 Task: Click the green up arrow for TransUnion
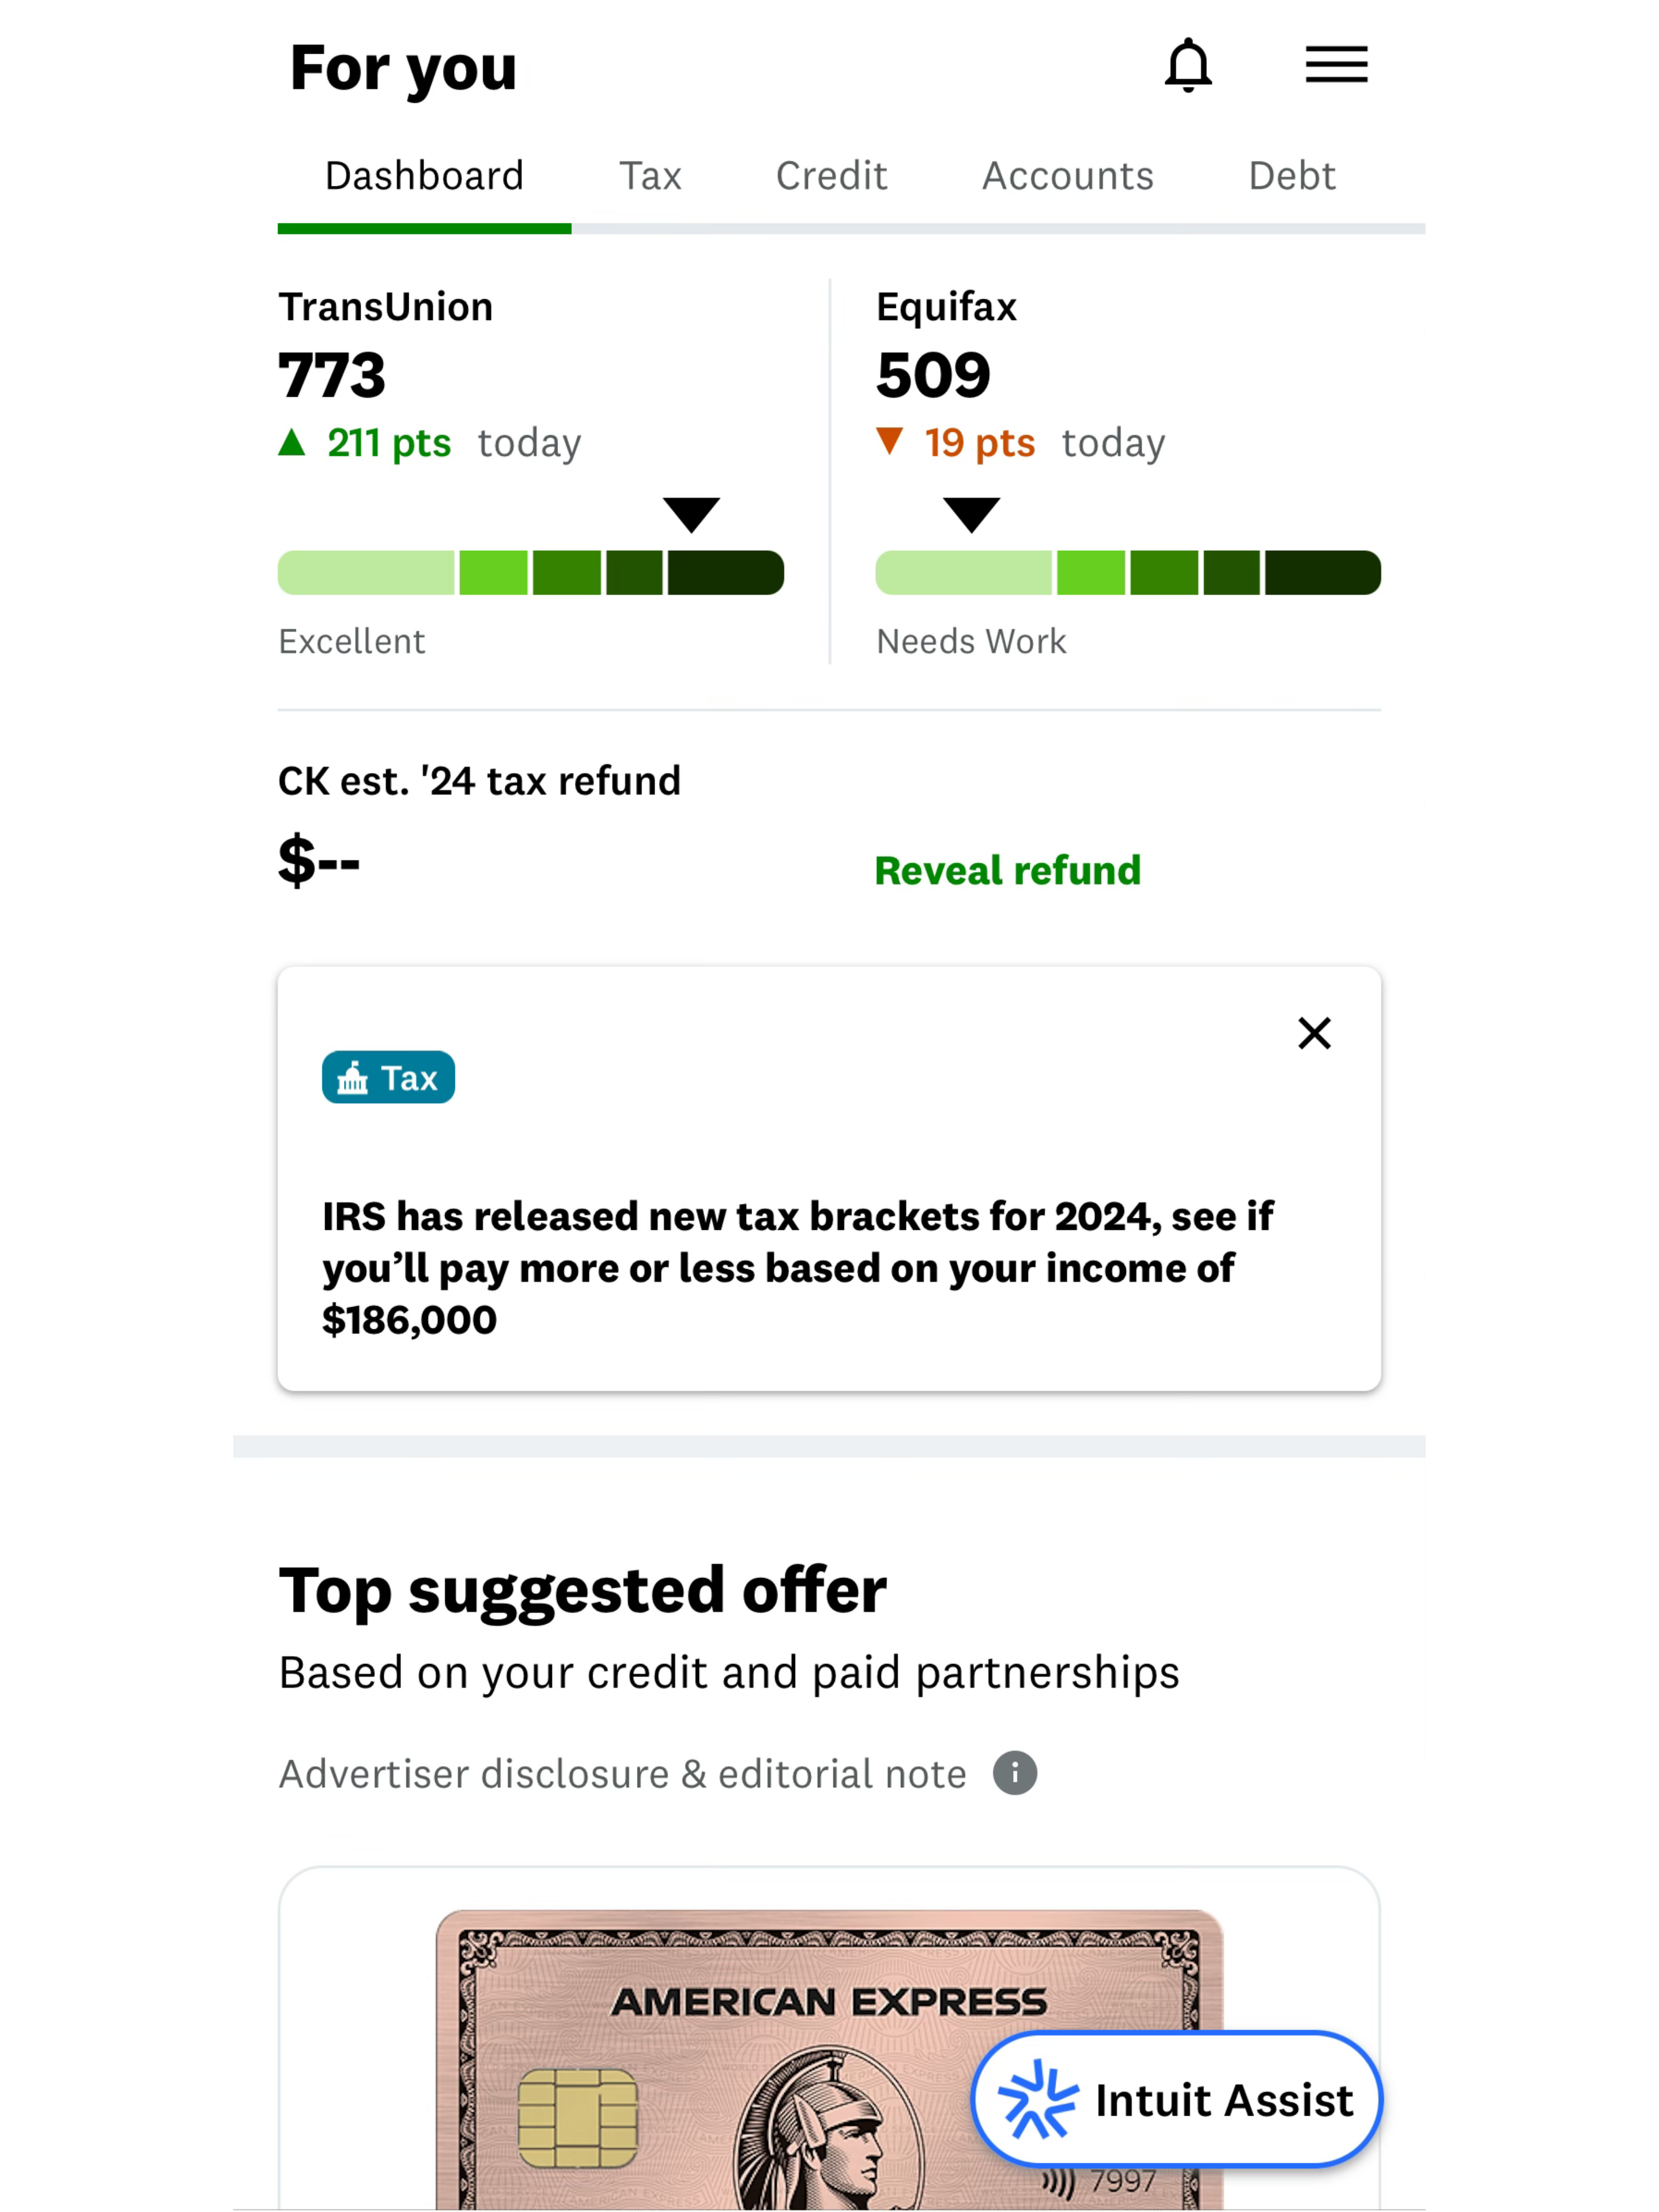pyautogui.click(x=291, y=442)
